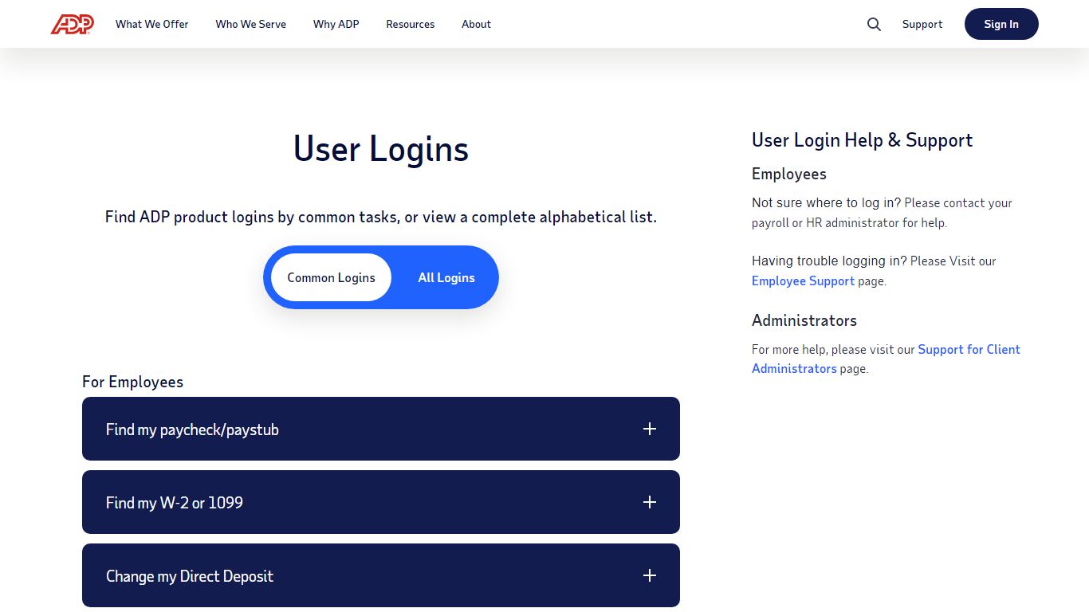
Task: Open the Resources menu
Action: (x=411, y=24)
